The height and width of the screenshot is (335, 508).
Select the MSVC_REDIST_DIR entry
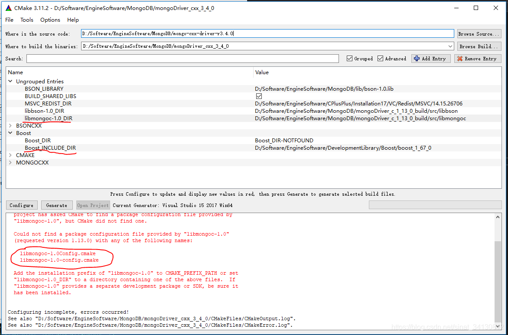pos(48,104)
